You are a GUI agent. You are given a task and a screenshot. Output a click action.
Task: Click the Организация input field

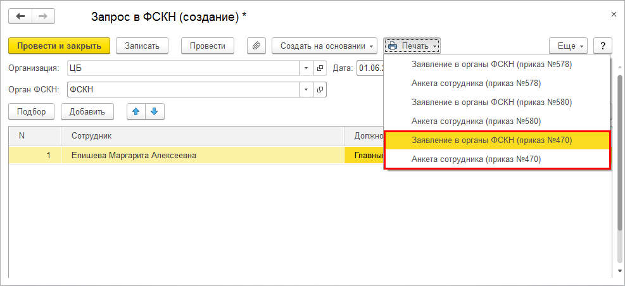click(x=182, y=68)
